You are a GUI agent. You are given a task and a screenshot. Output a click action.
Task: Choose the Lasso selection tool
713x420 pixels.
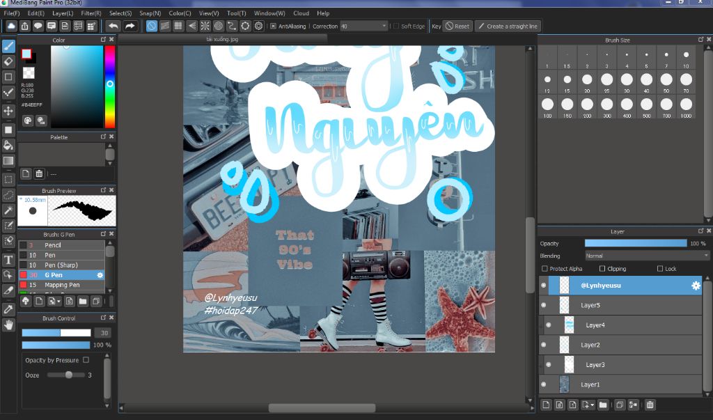8,195
